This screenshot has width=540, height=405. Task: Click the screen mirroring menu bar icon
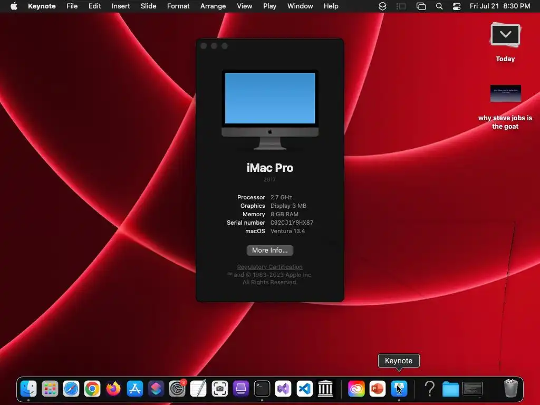(421, 6)
